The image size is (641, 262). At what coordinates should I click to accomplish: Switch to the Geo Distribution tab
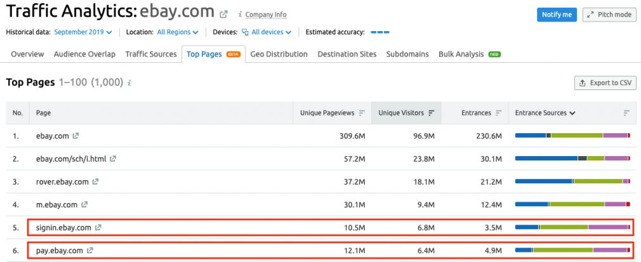click(279, 55)
